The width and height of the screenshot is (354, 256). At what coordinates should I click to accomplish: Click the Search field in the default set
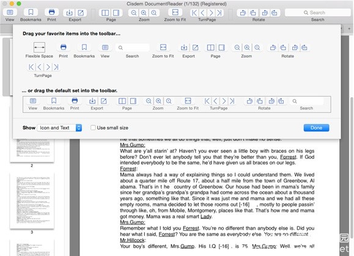click(306, 101)
